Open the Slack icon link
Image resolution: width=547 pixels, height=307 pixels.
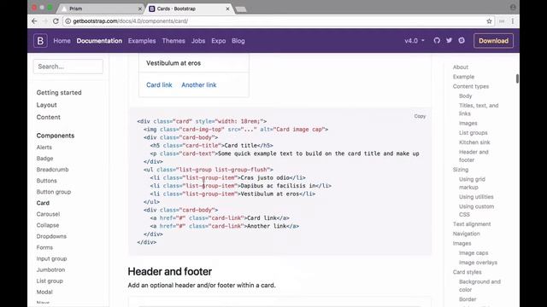462,40
